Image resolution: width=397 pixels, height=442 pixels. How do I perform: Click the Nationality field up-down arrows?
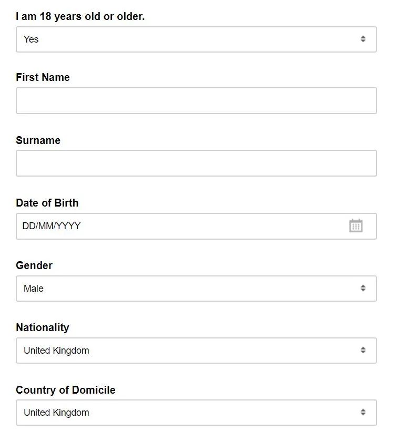click(363, 351)
